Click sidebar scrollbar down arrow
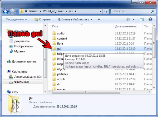 point(45,92)
